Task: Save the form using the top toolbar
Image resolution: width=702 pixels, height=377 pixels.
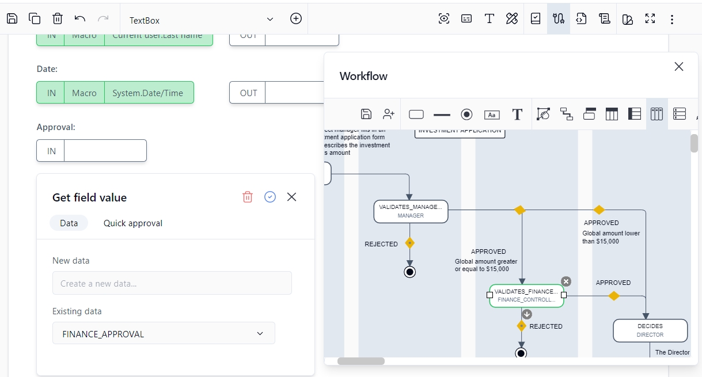Action: 12,18
